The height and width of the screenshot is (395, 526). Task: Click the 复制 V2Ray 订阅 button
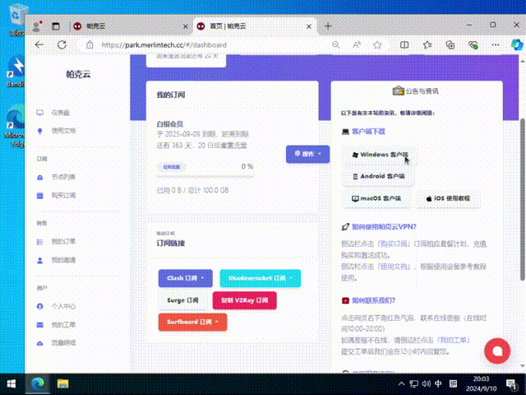pos(244,300)
